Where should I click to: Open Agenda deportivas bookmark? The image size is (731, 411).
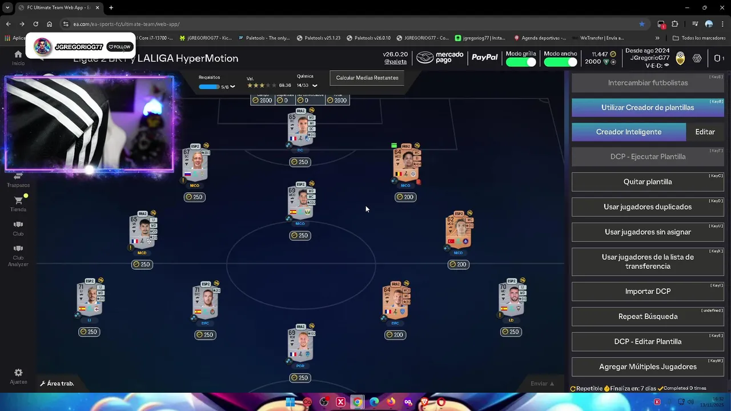[540, 38]
